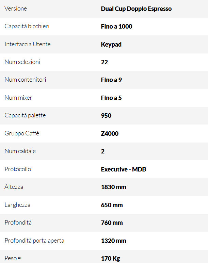The width and height of the screenshot is (208, 263).
Task: Select the Dual Cup Doppio Espresso value
Action: [136, 9]
